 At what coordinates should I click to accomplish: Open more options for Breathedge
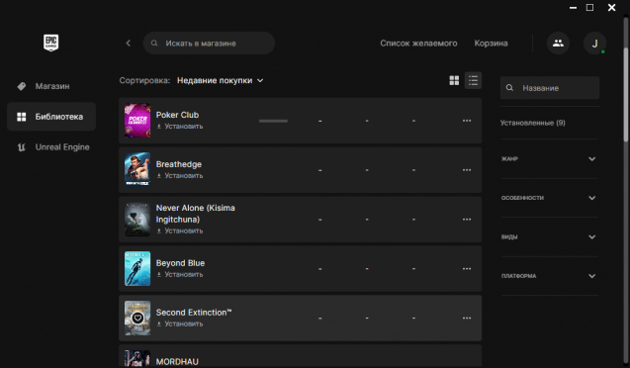[467, 170]
